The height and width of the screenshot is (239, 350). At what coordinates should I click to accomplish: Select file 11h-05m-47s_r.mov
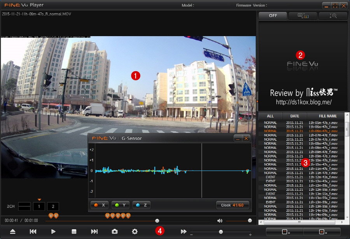301,123
